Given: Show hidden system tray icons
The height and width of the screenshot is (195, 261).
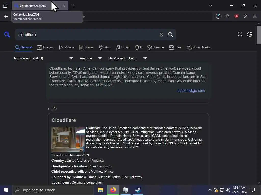Looking at the screenshot, I should click(x=210, y=190).
